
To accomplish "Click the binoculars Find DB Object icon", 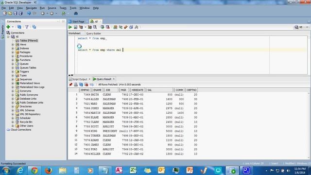I will click(76, 14).
